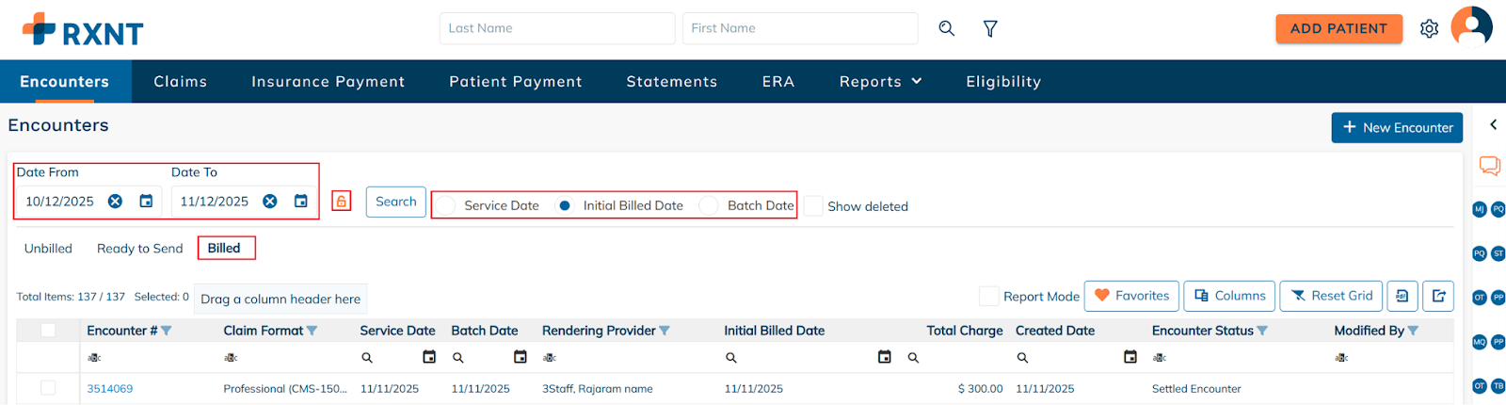Open the settings gear icon
1506x405 pixels.
1429,28
